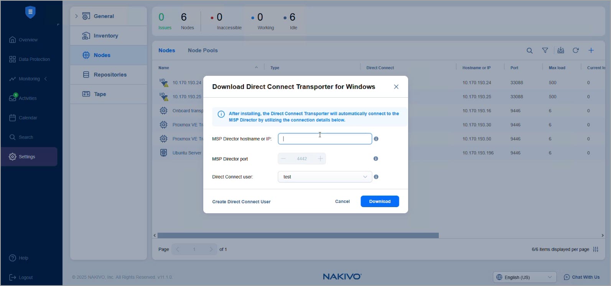Click the 10.170.193.24 node icon
Viewport: 611px width, 286px height.
(164, 83)
